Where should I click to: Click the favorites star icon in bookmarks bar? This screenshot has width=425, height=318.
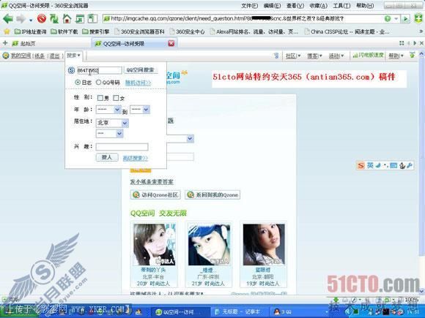pos(7,31)
